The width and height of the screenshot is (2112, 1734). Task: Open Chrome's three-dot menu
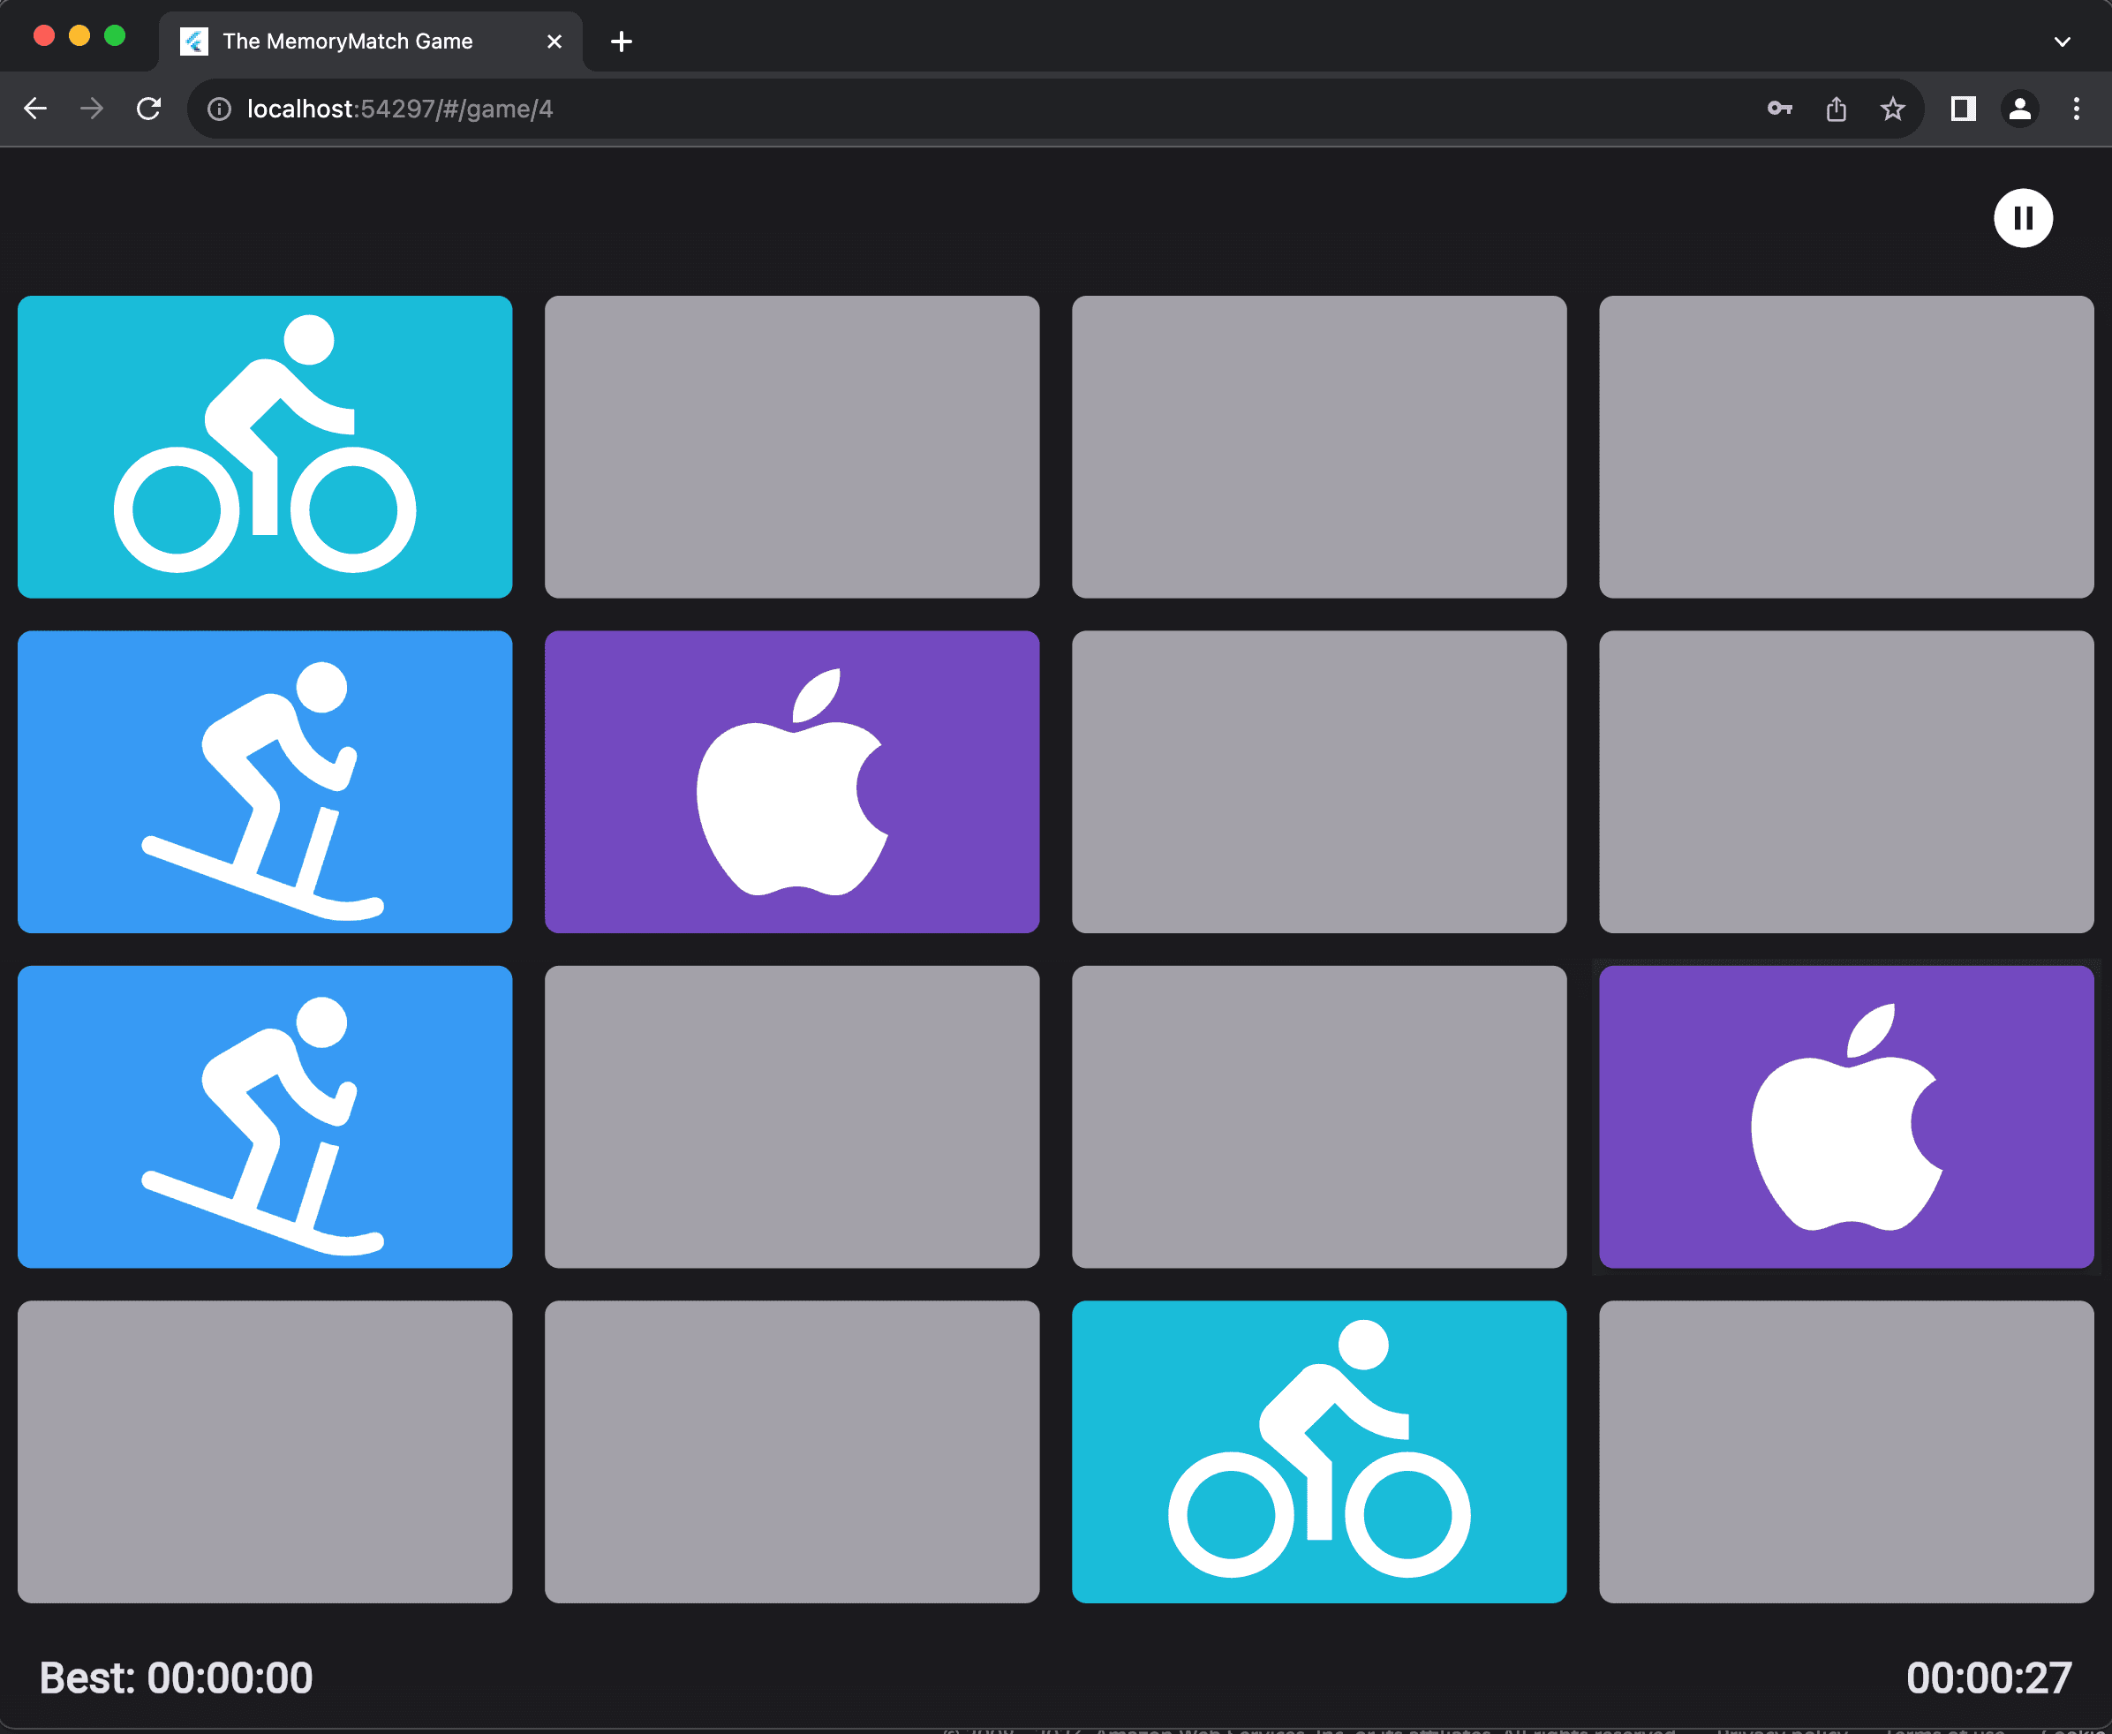click(x=2076, y=109)
